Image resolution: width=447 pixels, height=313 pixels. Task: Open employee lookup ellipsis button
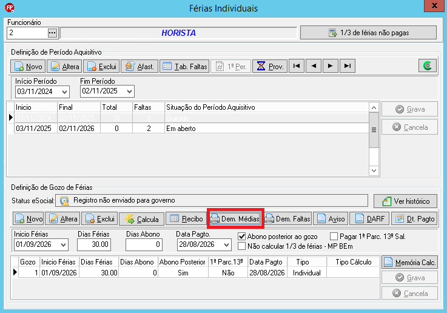click(x=52, y=33)
